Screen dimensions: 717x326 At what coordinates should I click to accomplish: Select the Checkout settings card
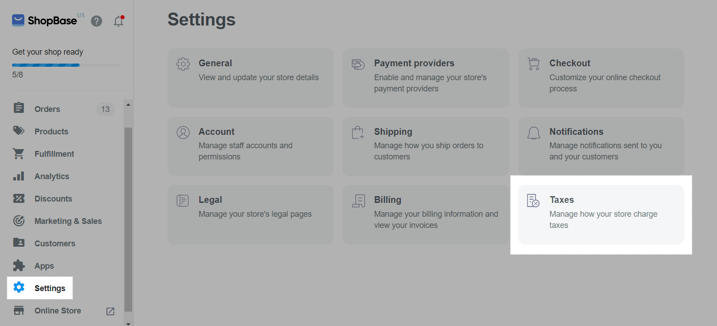601,78
